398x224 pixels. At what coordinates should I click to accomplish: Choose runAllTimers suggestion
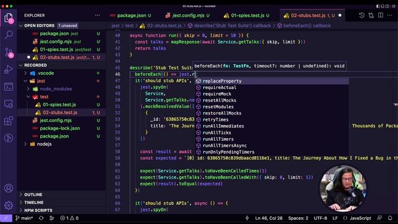click(x=272, y=139)
